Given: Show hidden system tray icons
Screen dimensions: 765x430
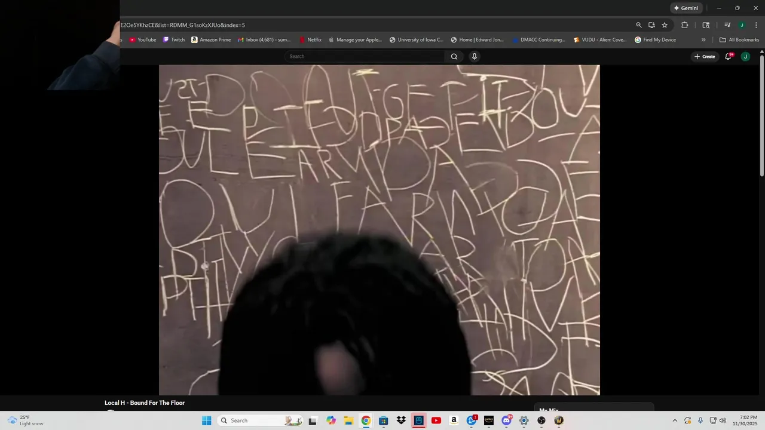Looking at the screenshot, I should 675,420.
